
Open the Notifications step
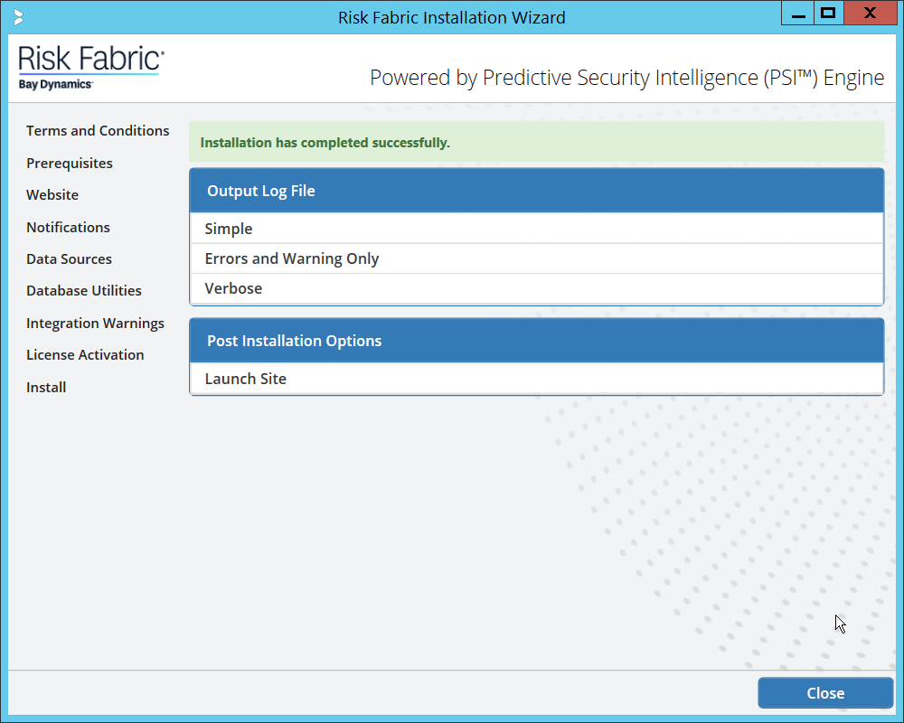pyautogui.click(x=68, y=228)
